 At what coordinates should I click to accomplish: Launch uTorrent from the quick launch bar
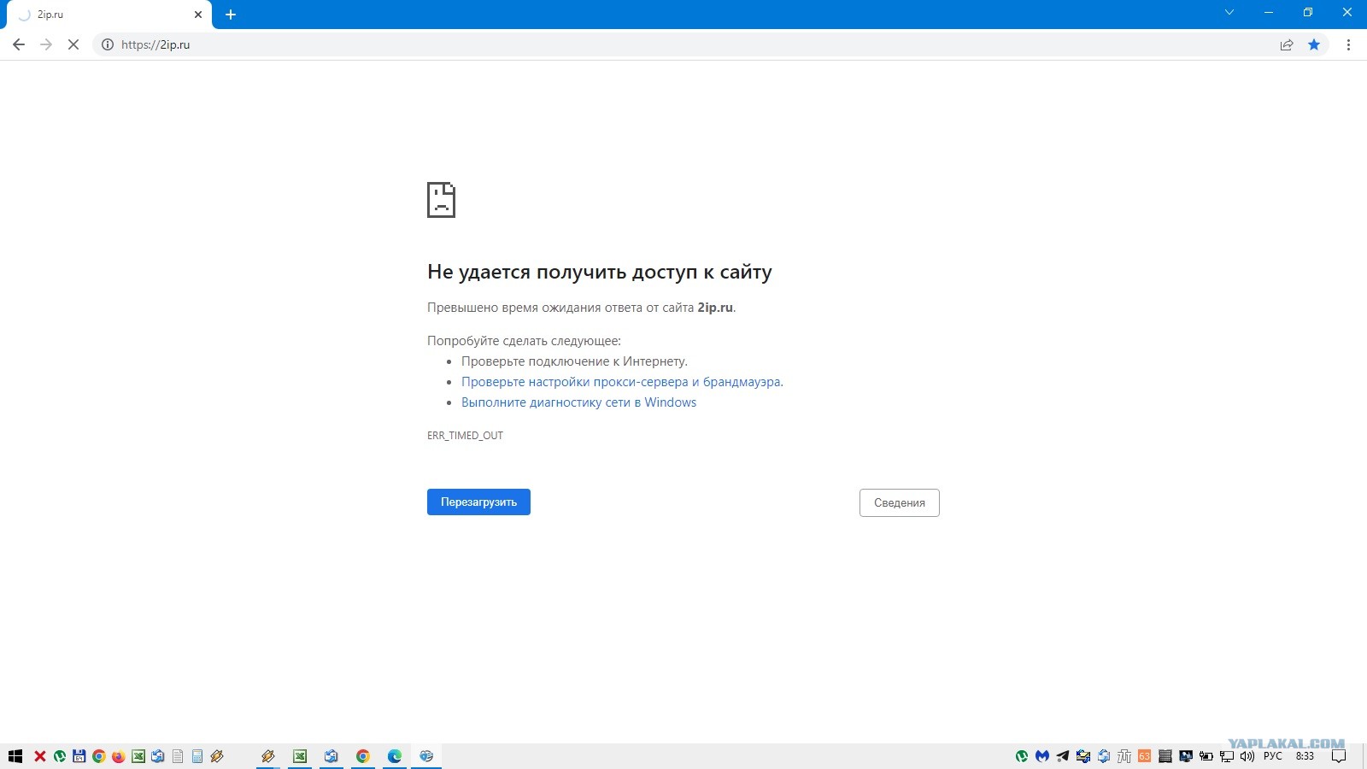click(x=59, y=756)
